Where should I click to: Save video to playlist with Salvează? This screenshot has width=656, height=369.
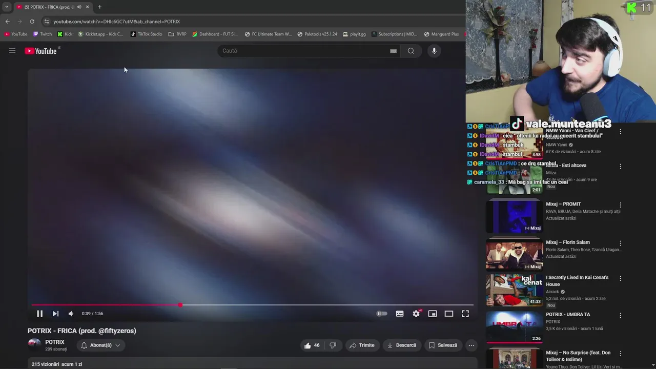coord(443,345)
